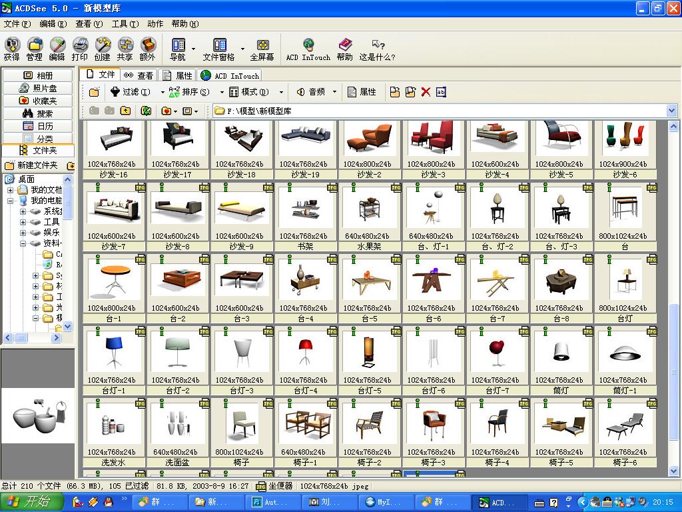Click the 获得 (Acquire) toolbar icon

point(12,49)
